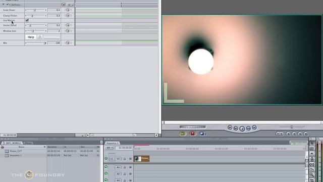Go to next edit in the Canvas
Screen dimensions: 323x182
254,127
